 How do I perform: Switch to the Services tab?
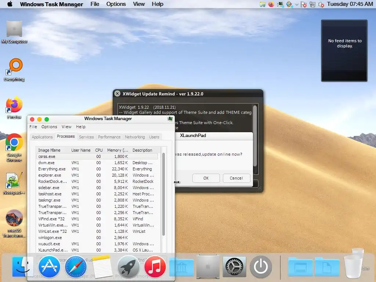86,137
